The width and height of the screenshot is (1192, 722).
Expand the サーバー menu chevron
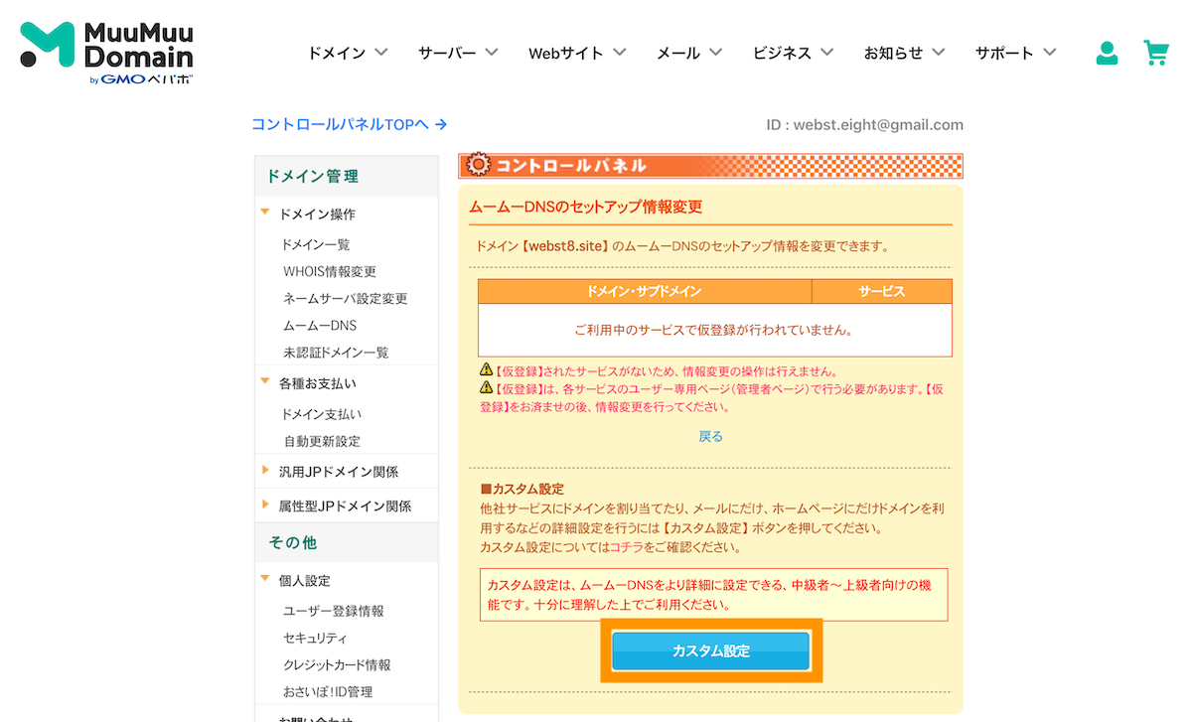click(492, 53)
